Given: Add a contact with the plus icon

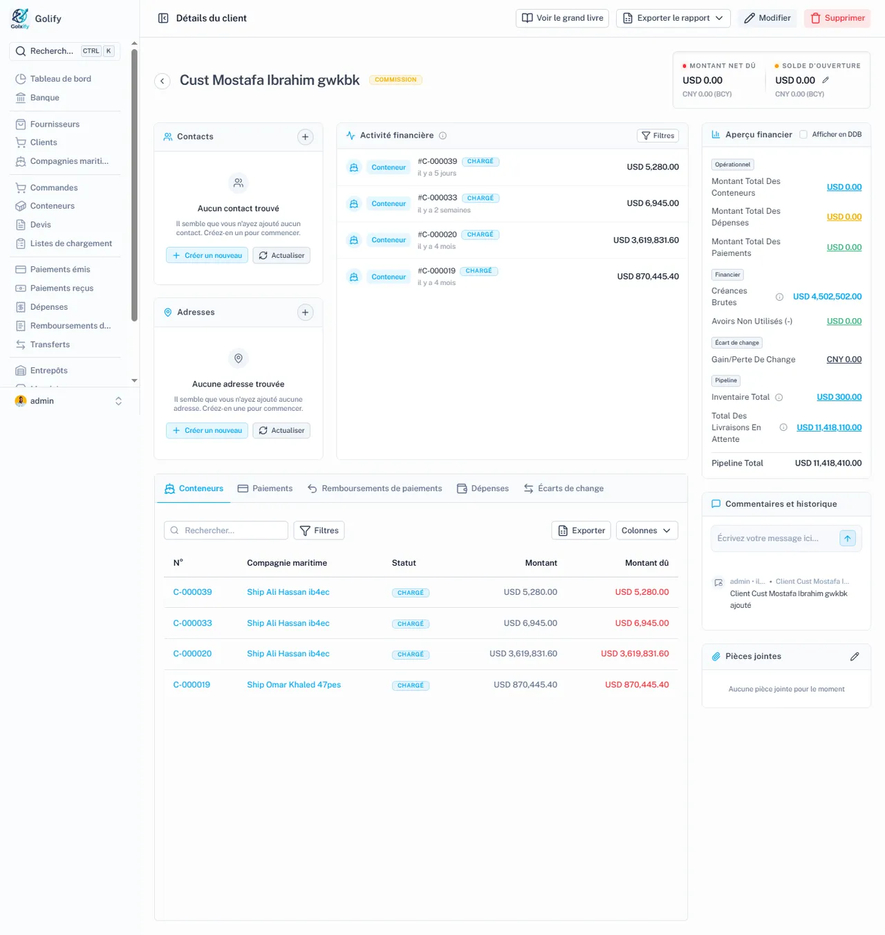Looking at the screenshot, I should pyautogui.click(x=305, y=137).
